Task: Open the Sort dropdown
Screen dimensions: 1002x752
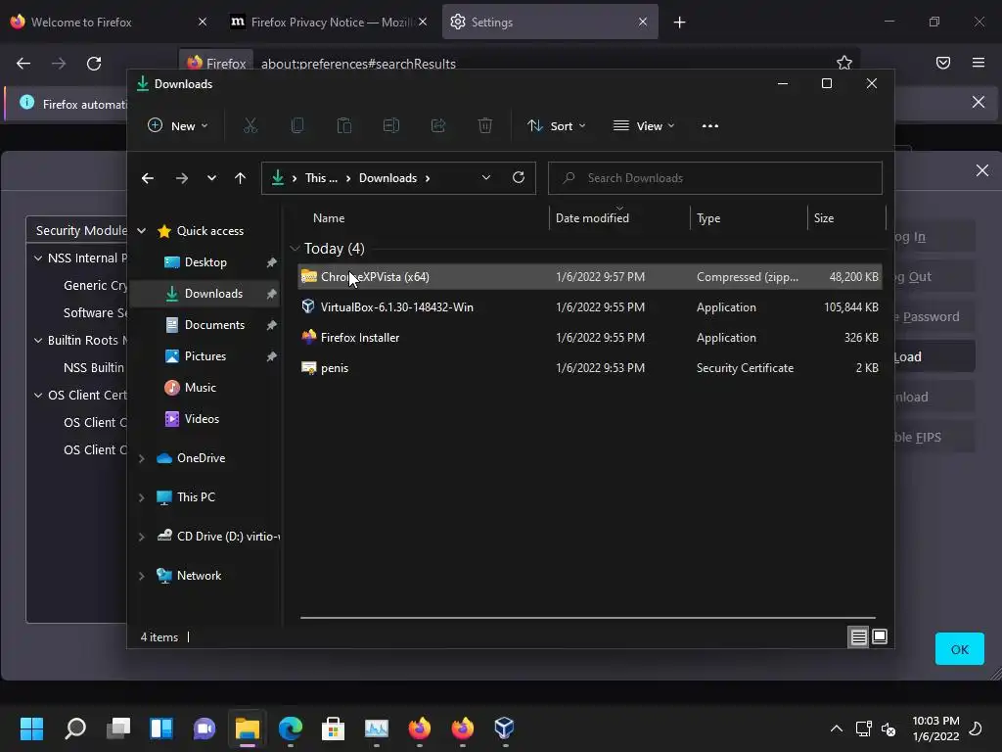Action: tap(557, 126)
